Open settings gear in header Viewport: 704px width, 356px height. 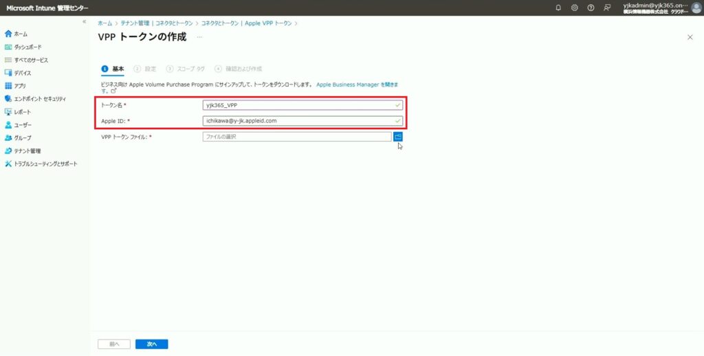point(574,8)
